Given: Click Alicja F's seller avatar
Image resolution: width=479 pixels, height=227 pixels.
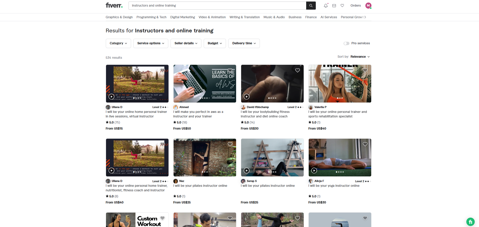Looking at the screenshot, I should (311, 181).
